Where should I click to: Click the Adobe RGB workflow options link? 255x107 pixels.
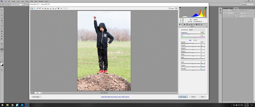point(115,97)
